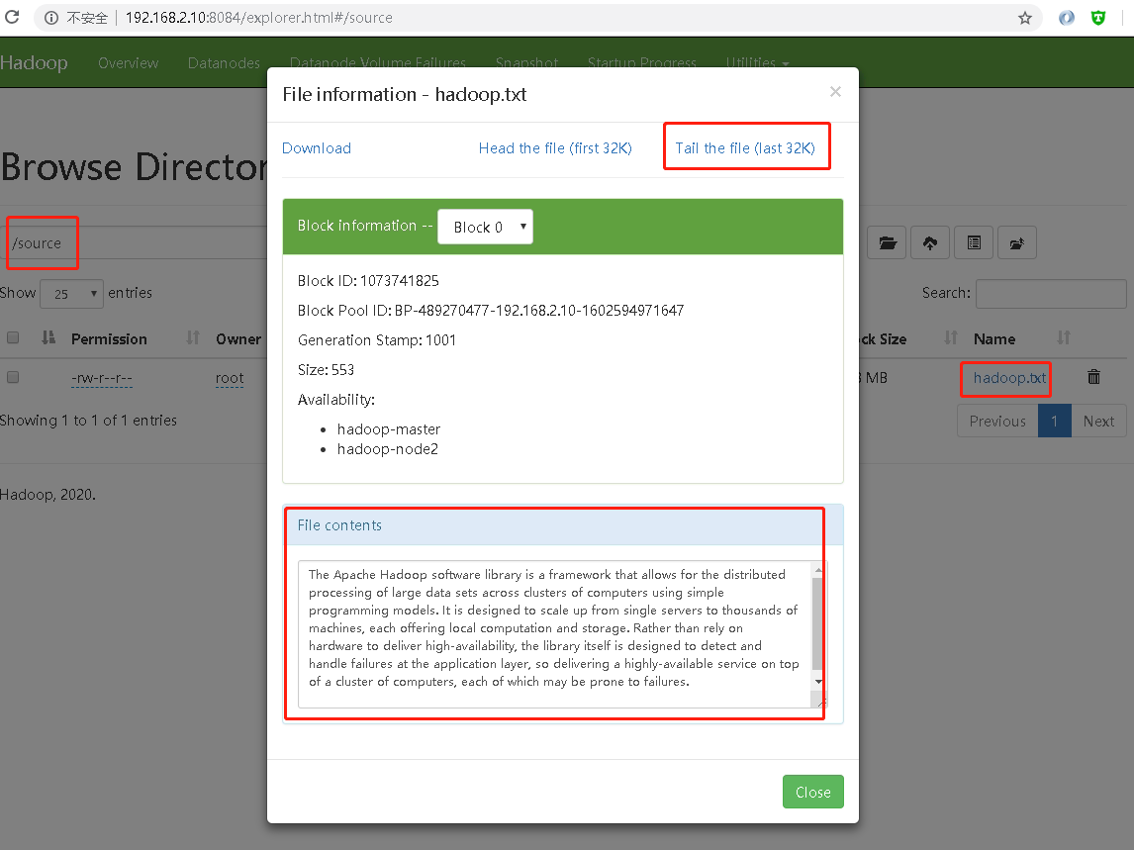This screenshot has width=1134, height=850.
Task: Click the file contents scroll up arrow
Action: (818, 570)
